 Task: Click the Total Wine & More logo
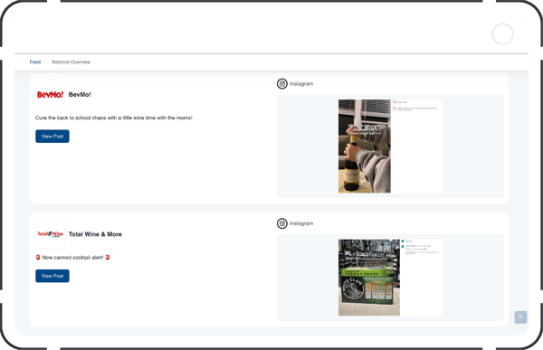coord(50,234)
